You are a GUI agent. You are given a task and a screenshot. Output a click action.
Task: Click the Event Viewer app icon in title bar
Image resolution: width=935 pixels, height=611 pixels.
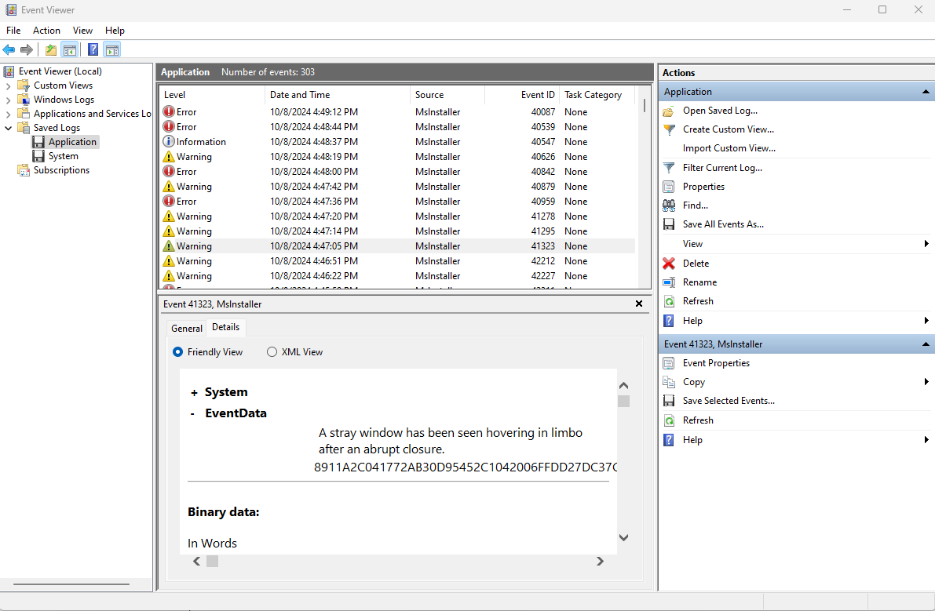point(11,10)
